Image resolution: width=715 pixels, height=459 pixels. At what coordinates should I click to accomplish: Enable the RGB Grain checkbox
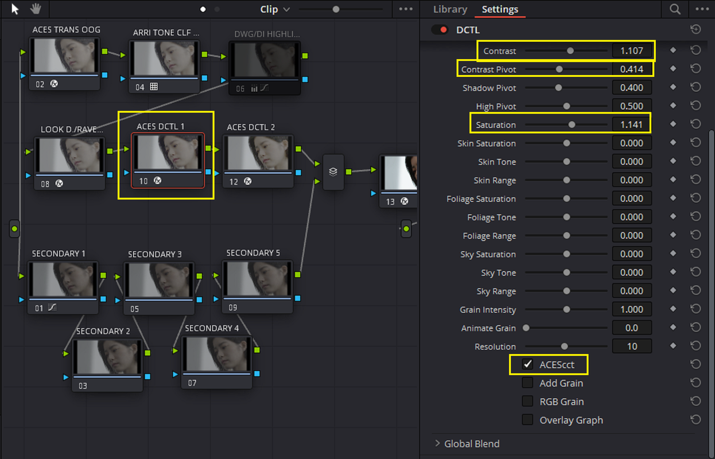pyautogui.click(x=527, y=402)
